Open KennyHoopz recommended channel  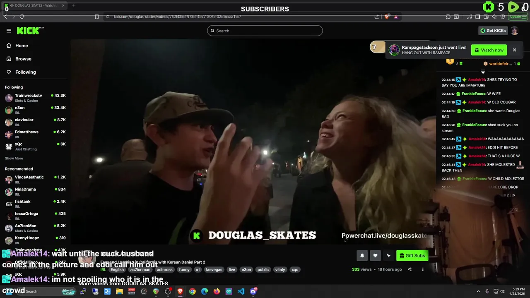tap(35, 240)
